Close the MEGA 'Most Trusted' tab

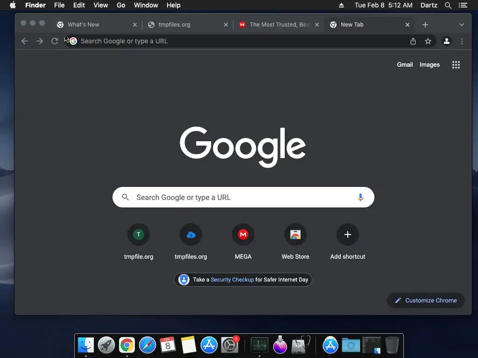pyautogui.click(x=317, y=25)
